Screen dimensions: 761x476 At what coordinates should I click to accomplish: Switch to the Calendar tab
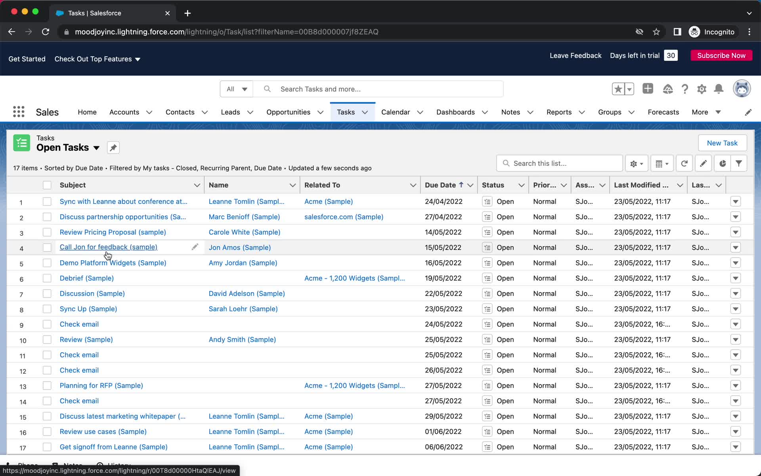point(396,112)
